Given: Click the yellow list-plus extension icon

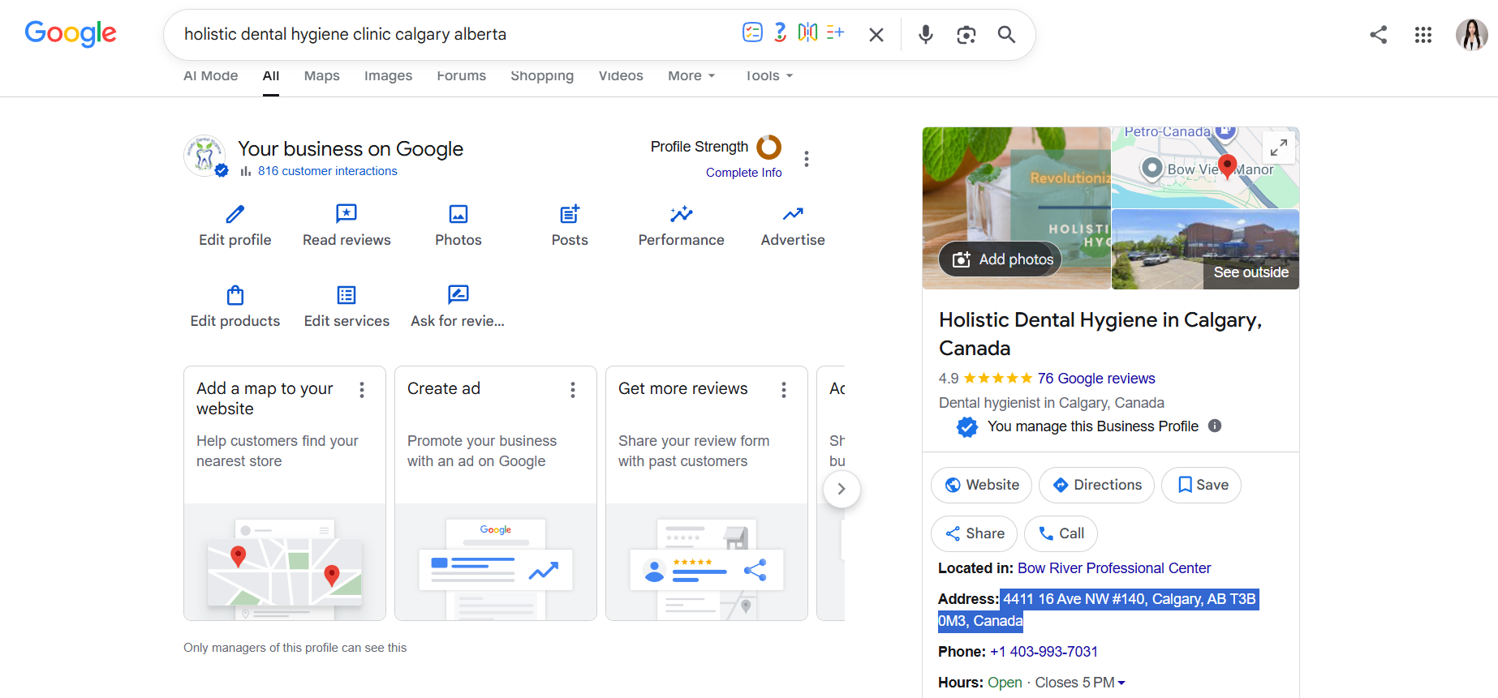Looking at the screenshot, I should [x=835, y=32].
